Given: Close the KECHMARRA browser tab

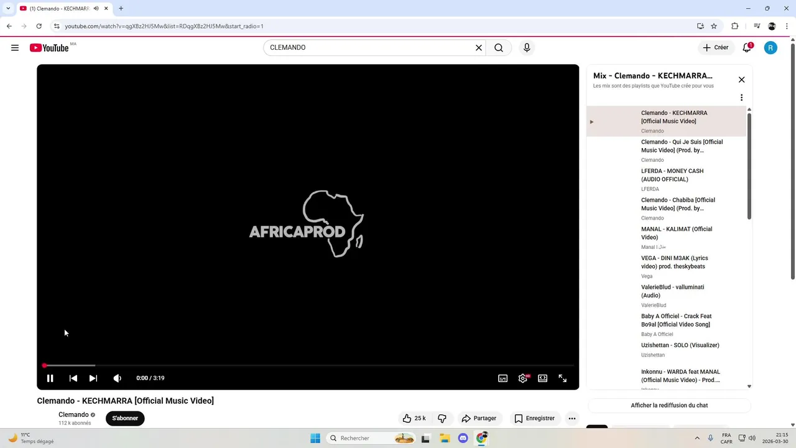Looking at the screenshot, I should 106,9.
